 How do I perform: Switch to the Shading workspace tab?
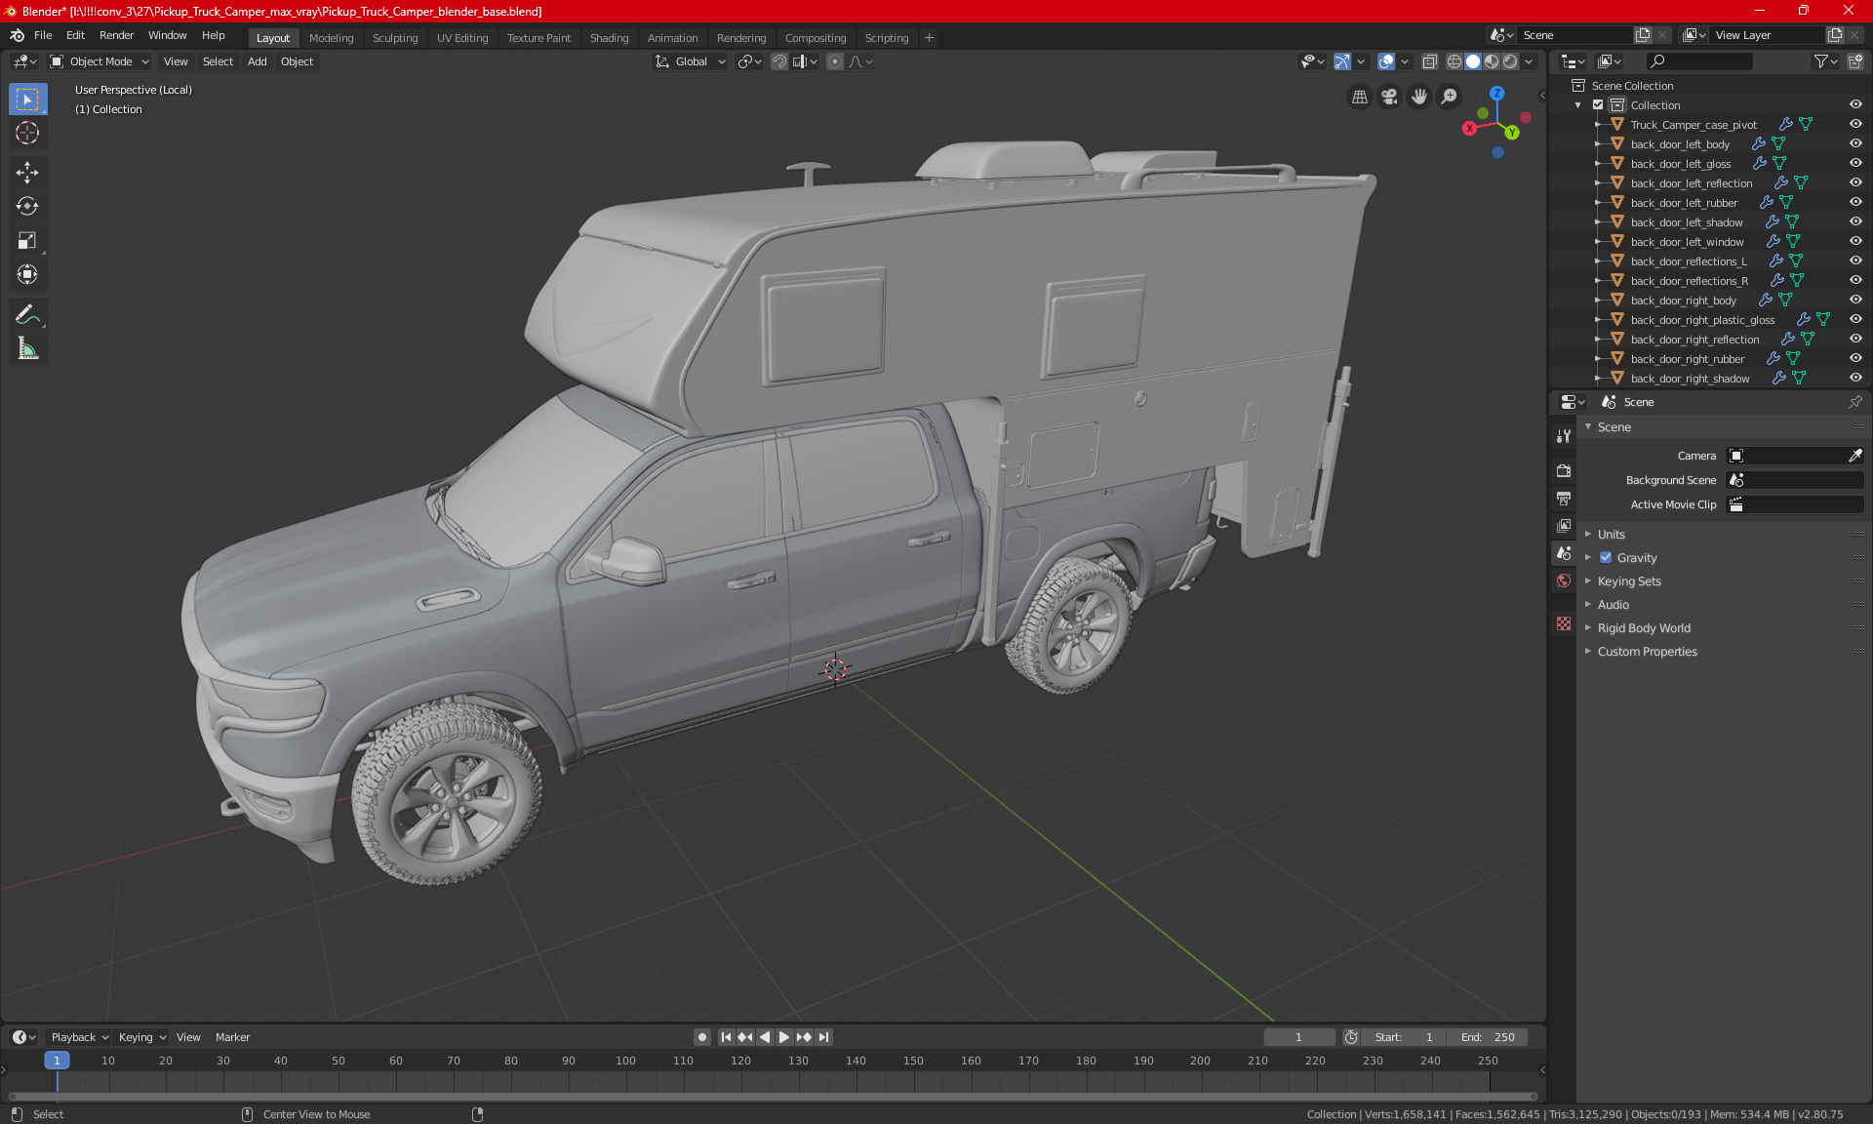(x=609, y=38)
